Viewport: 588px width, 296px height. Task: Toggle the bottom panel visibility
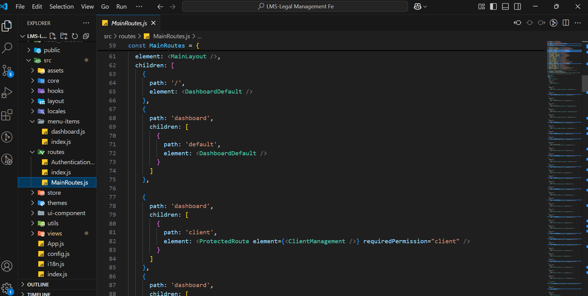pos(505,6)
